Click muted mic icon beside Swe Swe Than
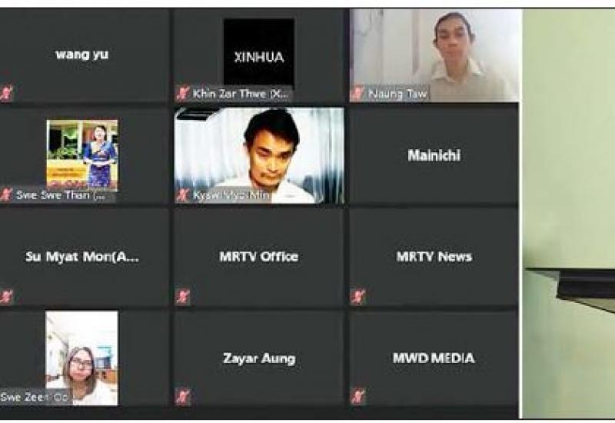Screen dimensions: 615x423 (6, 195)
